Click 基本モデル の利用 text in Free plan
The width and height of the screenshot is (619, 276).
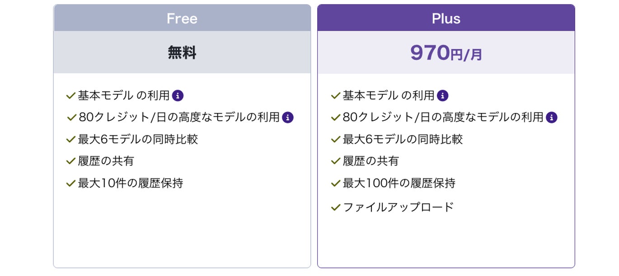123,96
